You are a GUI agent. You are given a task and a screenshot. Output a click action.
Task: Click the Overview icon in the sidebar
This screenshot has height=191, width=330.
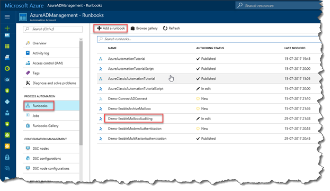pyautogui.click(x=28, y=43)
